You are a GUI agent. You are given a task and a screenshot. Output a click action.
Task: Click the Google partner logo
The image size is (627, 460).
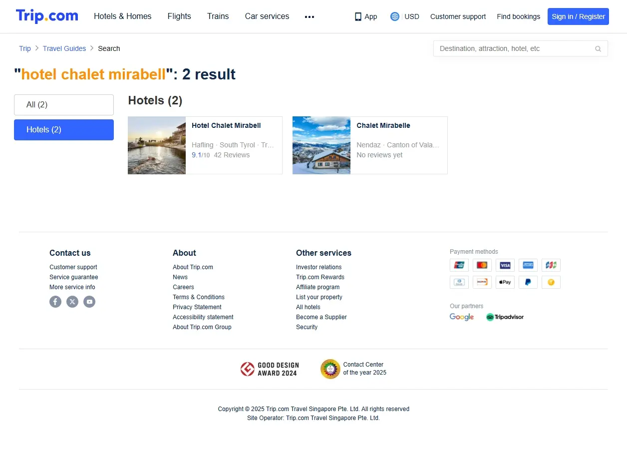(462, 317)
